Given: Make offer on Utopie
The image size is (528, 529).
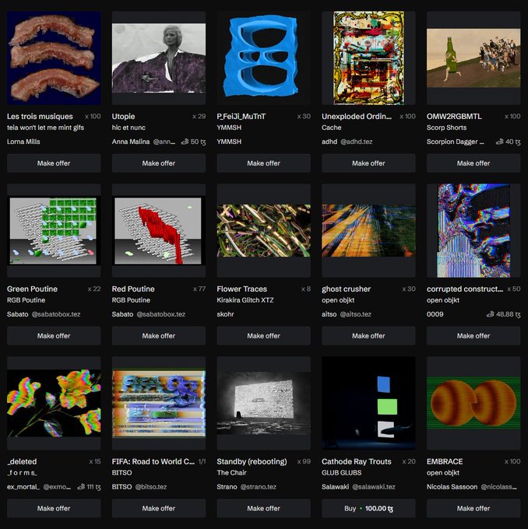Looking at the screenshot, I should [x=158, y=163].
